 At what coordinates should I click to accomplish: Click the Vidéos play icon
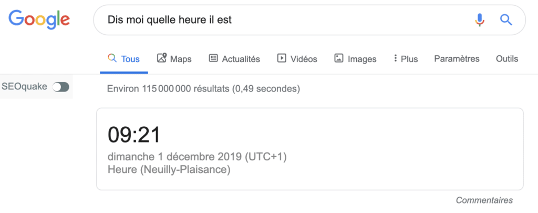(282, 58)
